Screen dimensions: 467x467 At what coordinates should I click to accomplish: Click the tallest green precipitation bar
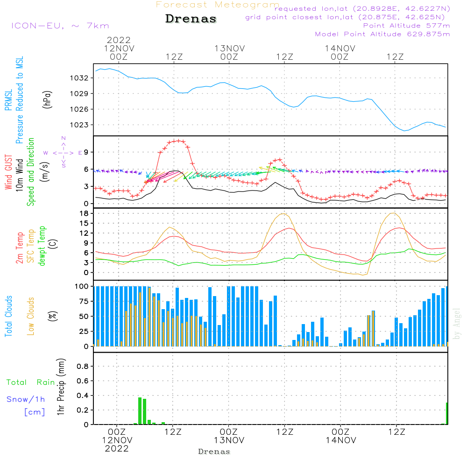[x=140, y=410]
